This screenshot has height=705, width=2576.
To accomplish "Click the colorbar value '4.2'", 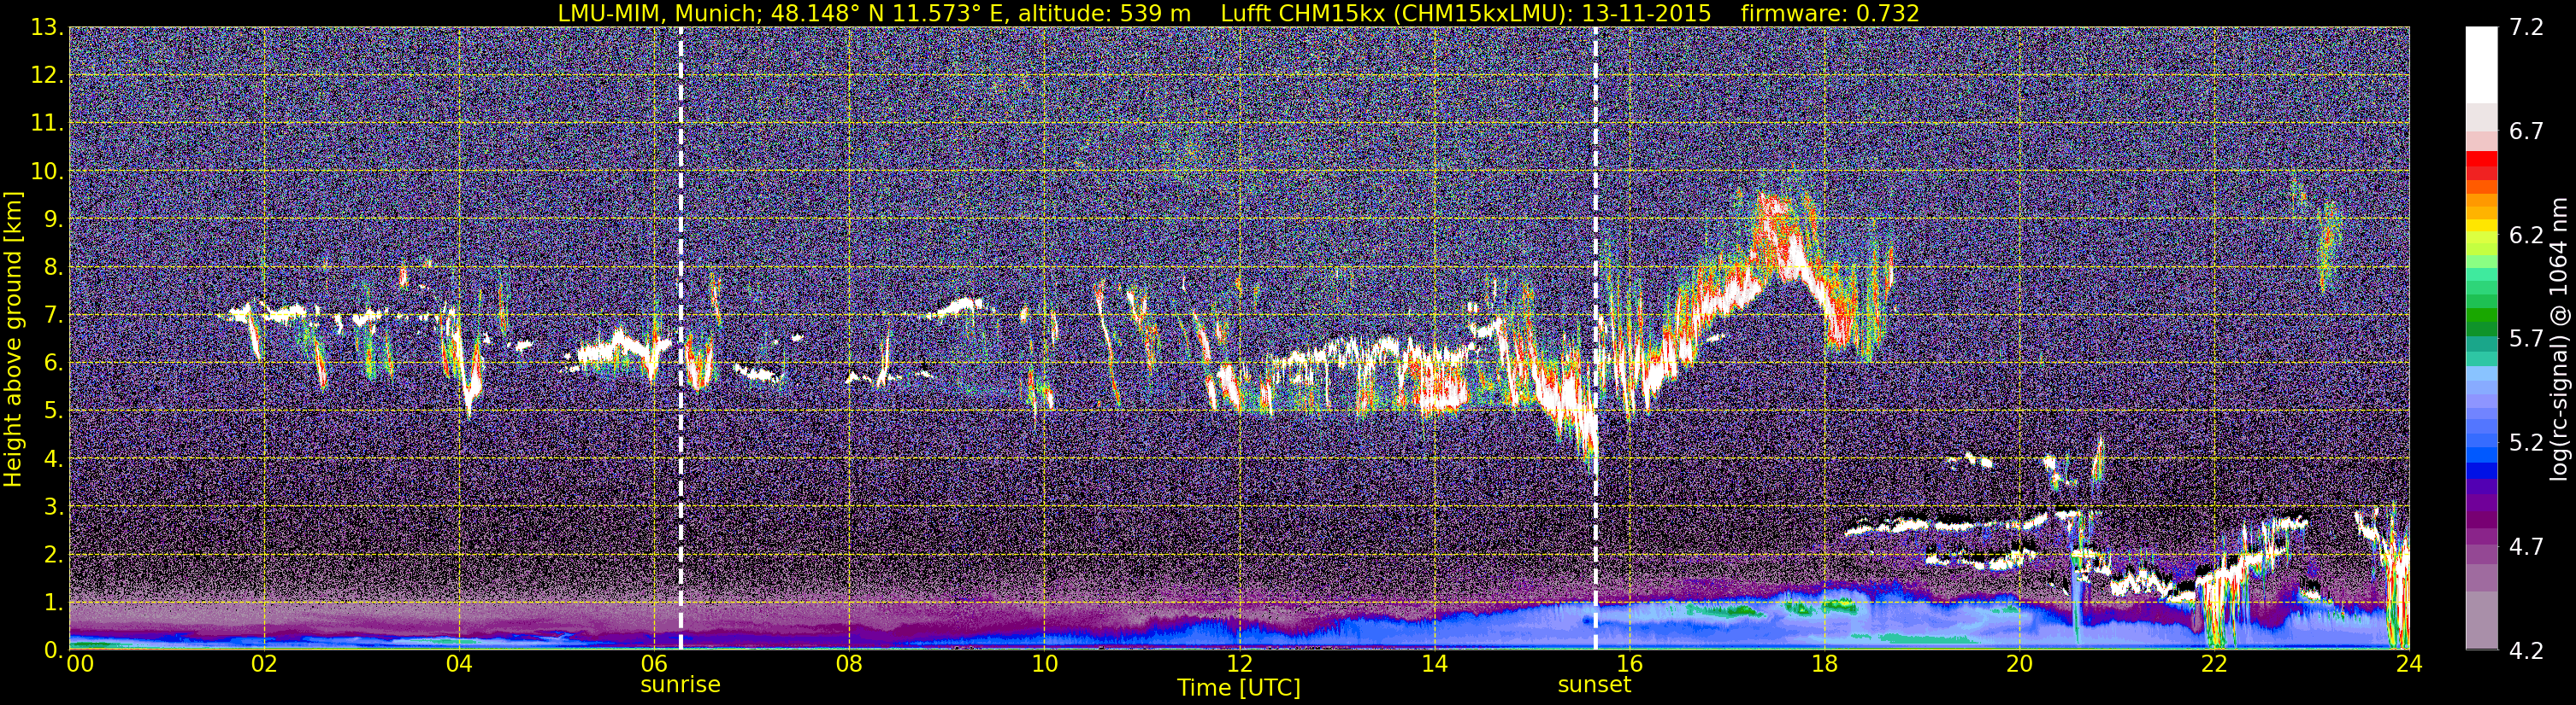I will tap(2526, 650).
